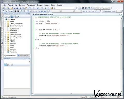124x99 pixels.
Task: Switch to second Обозреватель bottom tab
Action: click(23, 55)
